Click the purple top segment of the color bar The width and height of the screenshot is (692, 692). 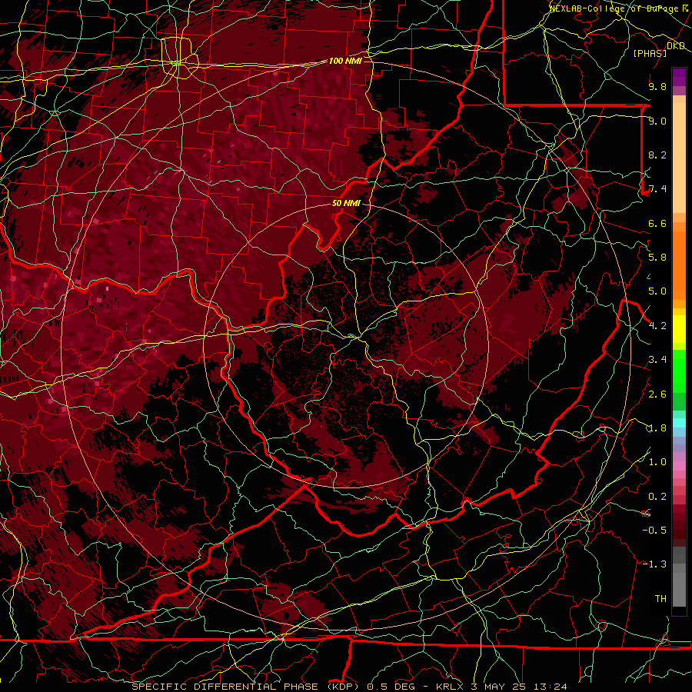point(679,77)
